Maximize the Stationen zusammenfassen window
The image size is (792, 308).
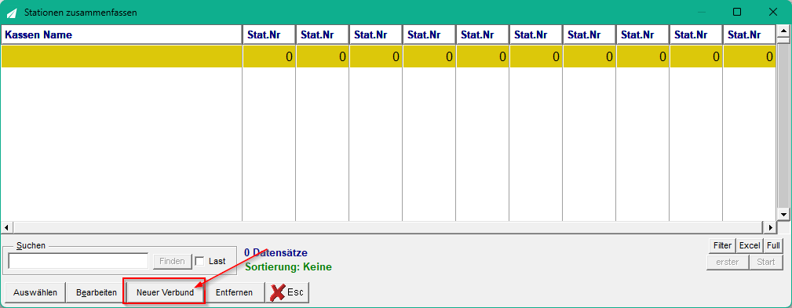737,12
